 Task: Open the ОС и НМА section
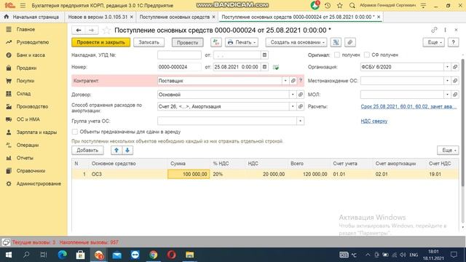click(x=28, y=119)
